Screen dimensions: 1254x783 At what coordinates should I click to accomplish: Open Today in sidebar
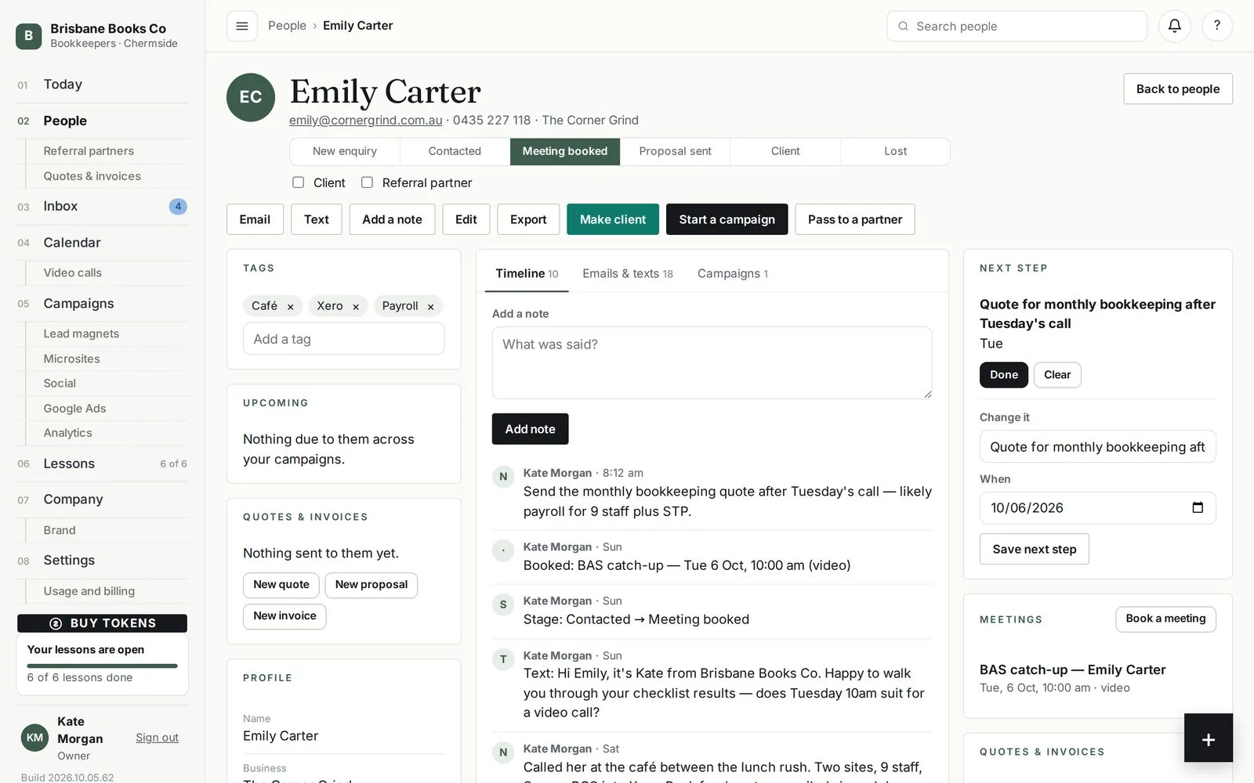(x=102, y=85)
